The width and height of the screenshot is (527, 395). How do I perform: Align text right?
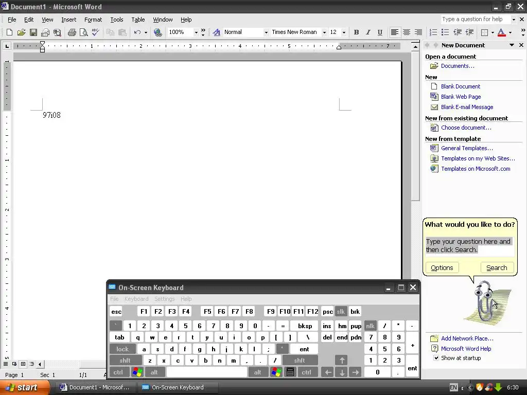418,32
